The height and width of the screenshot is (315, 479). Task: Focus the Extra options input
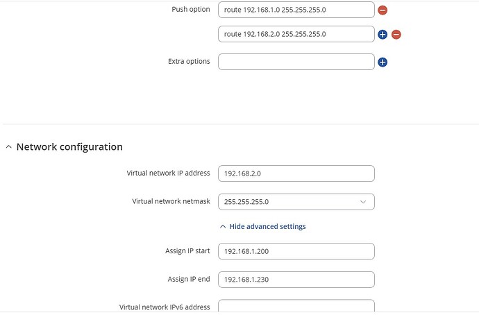296,62
